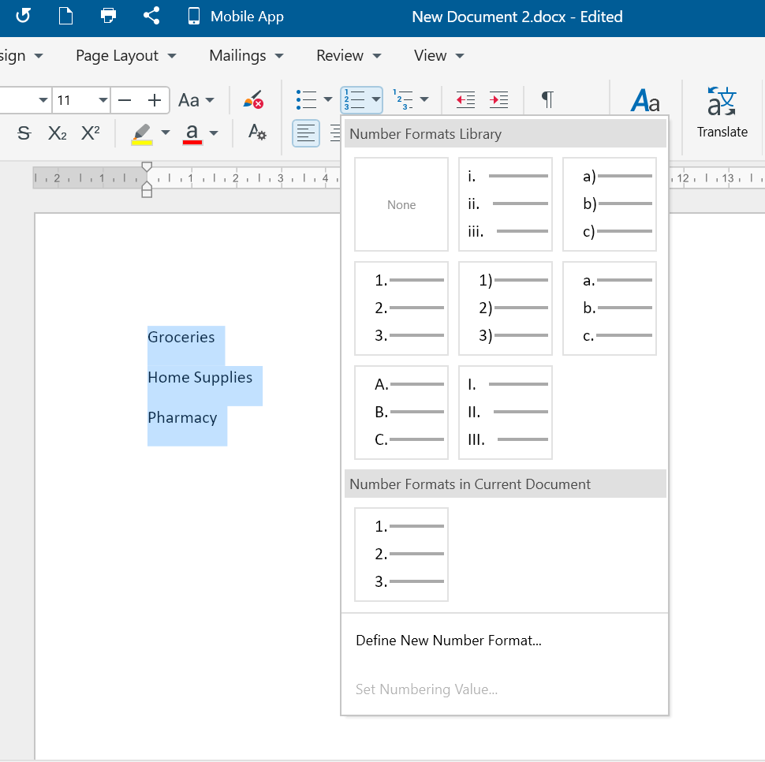This screenshot has width=765, height=762.
Task: Open the Mobile App link
Action: [x=236, y=17]
